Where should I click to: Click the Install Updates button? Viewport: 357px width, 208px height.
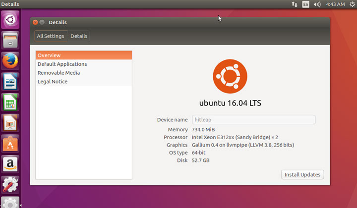coord(302,175)
